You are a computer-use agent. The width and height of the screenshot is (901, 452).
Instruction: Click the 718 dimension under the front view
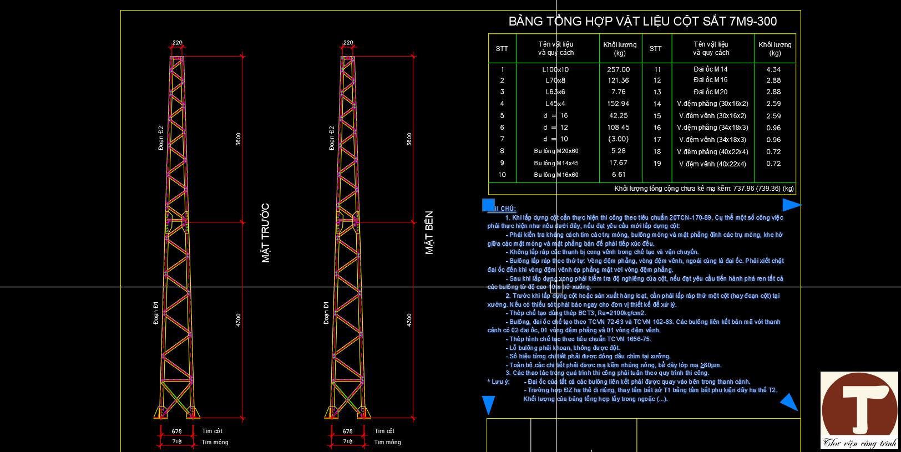coord(176,441)
